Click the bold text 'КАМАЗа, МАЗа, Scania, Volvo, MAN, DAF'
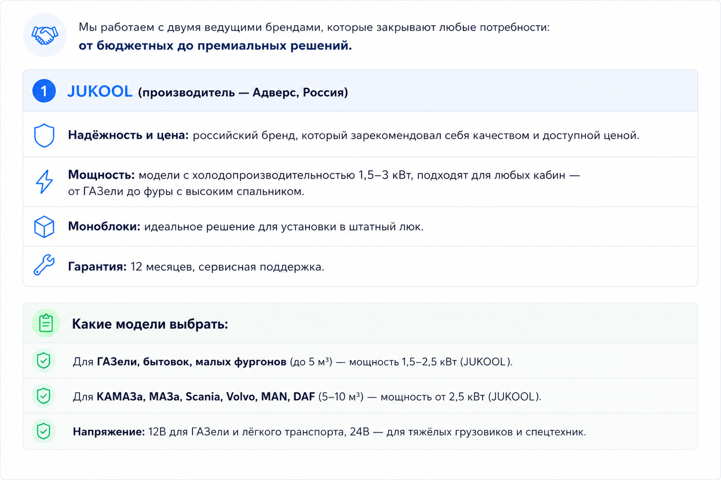This screenshot has height=480, width=721. tap(206, 397)
